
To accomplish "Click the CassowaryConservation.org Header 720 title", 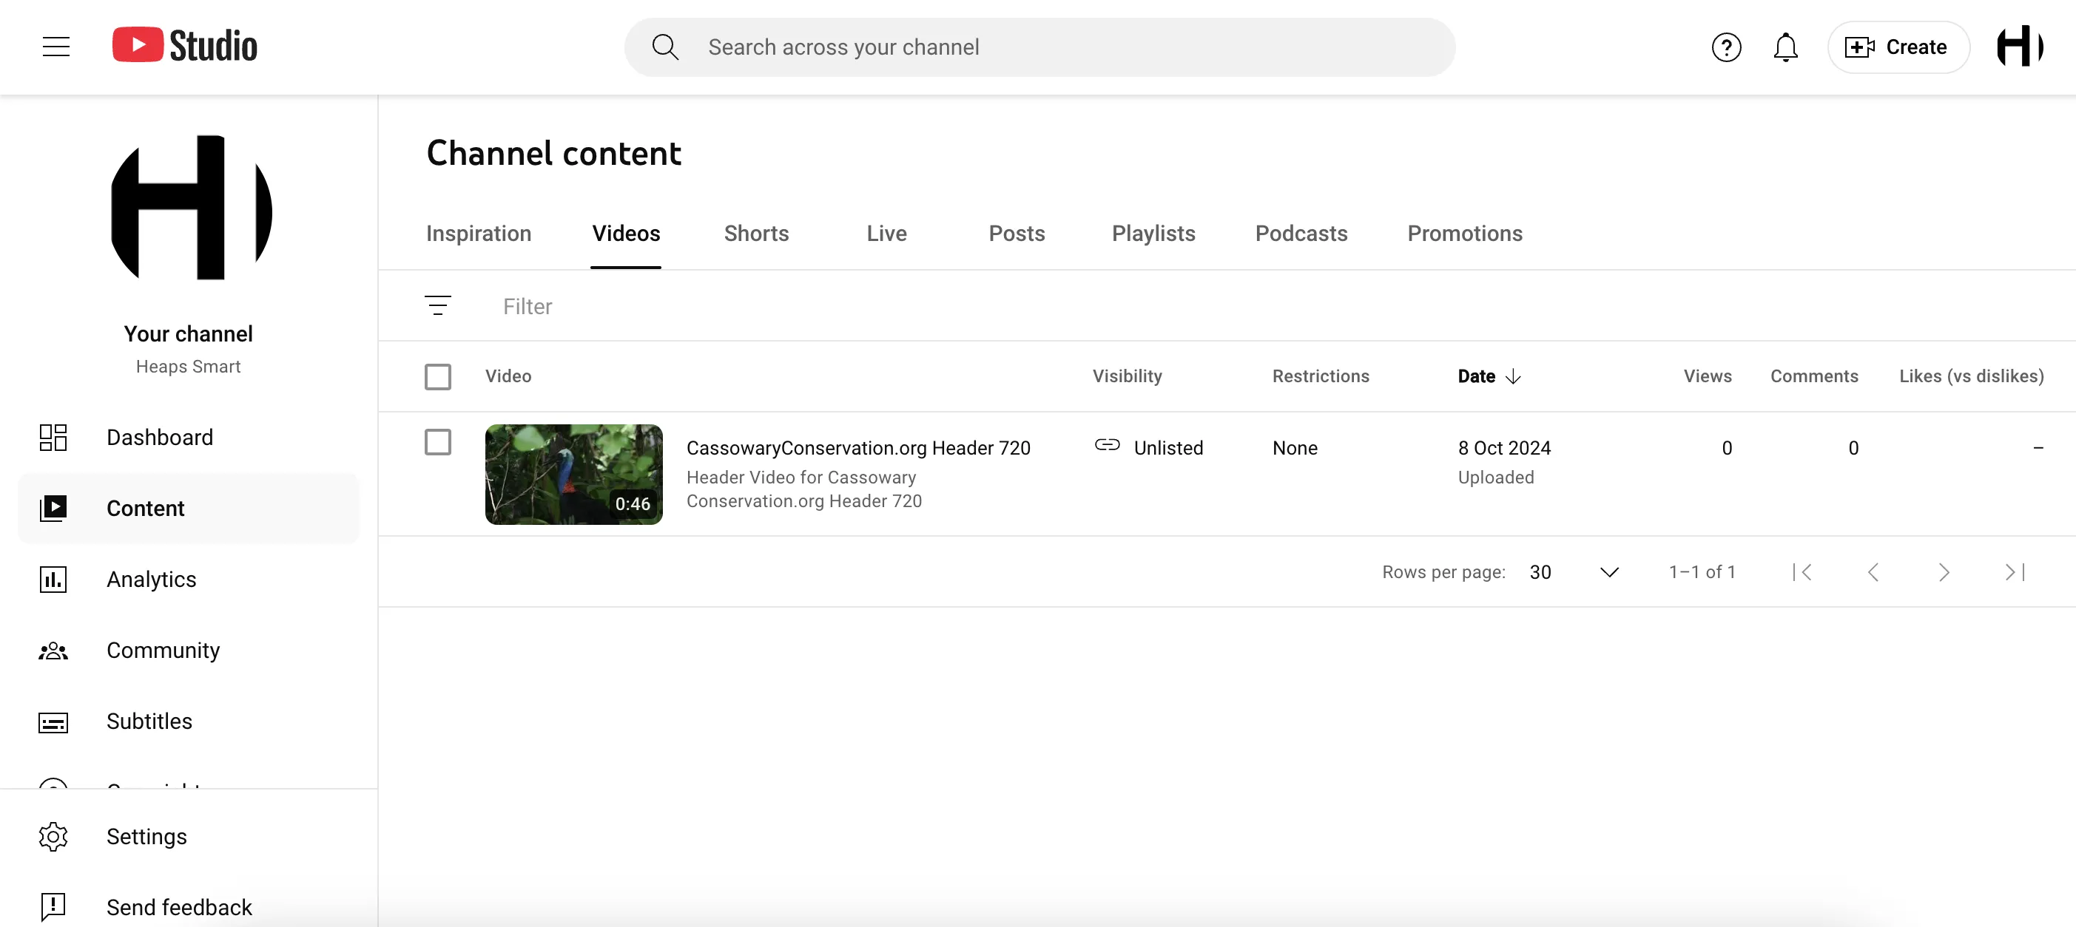I will click(858, 448).
